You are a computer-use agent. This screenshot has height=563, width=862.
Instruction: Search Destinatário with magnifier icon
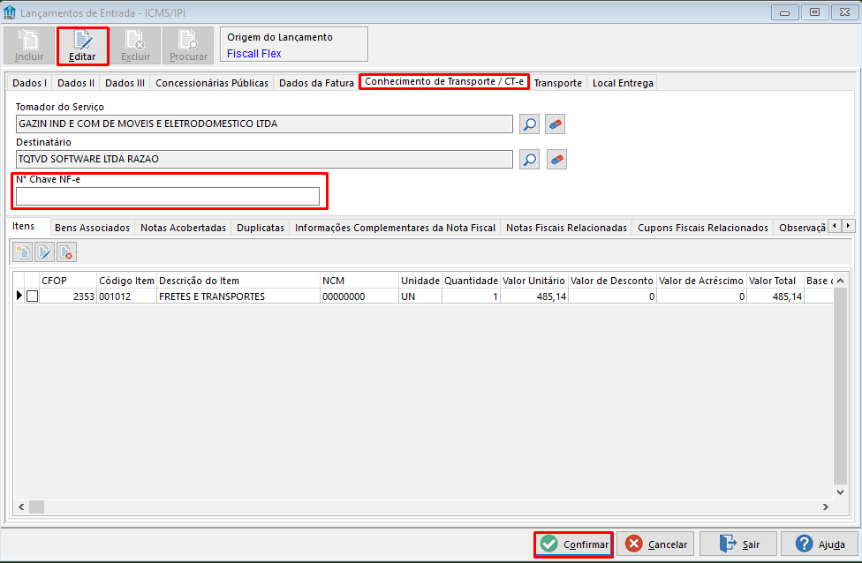coord(529,160)
